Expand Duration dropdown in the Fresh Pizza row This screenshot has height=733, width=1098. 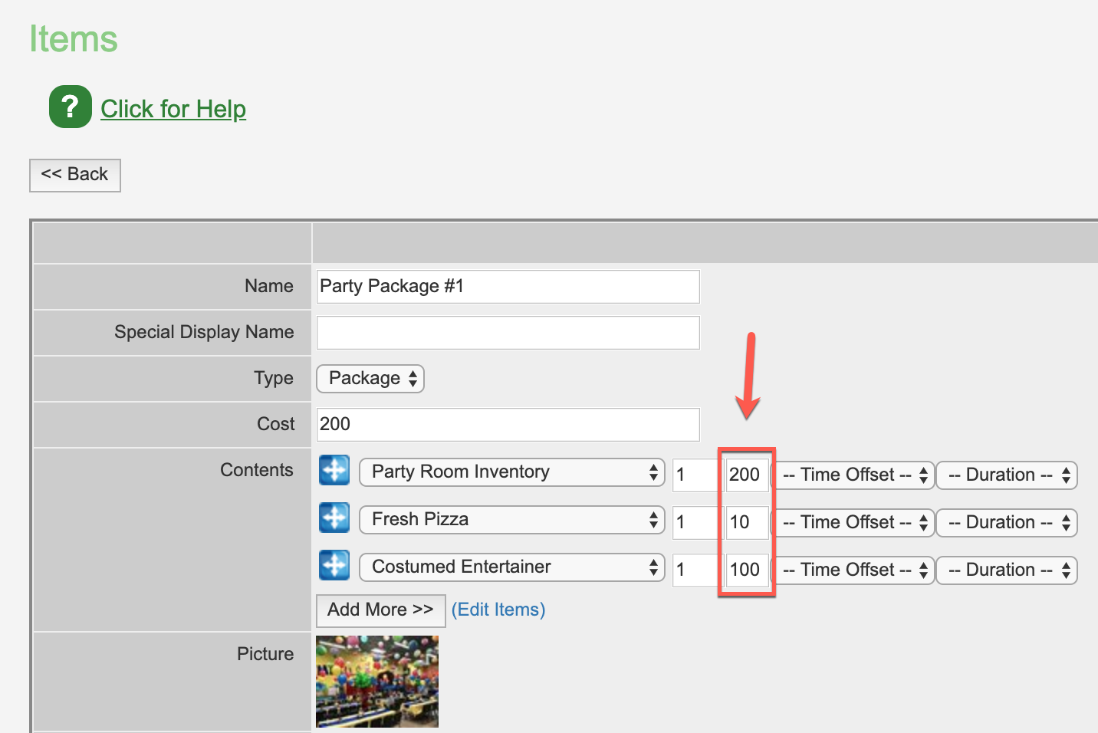click(1008, 523)
